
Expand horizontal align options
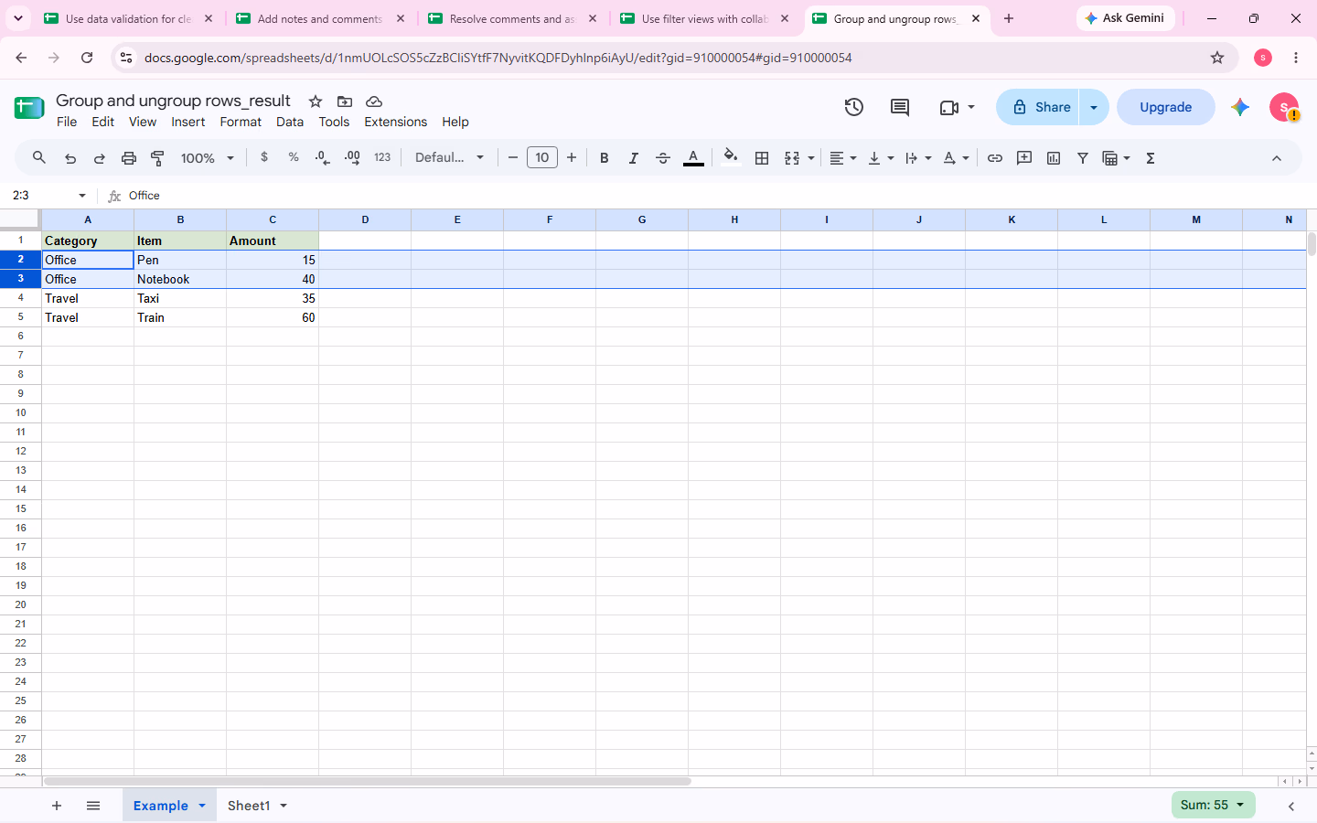click(843, 158)
